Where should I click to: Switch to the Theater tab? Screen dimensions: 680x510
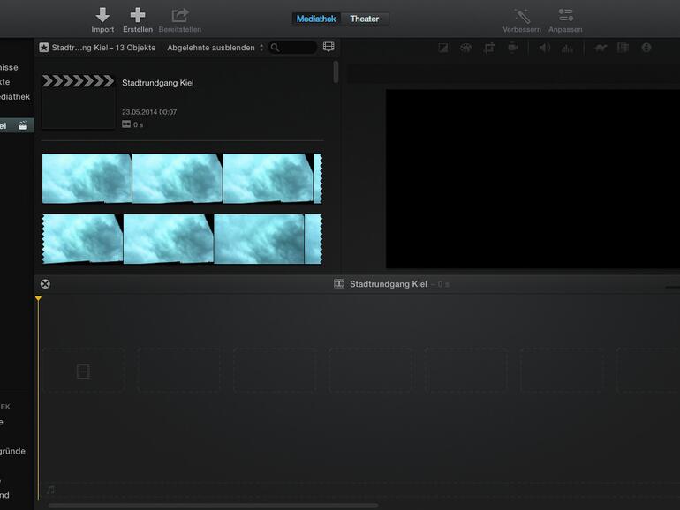click(365, 19)
